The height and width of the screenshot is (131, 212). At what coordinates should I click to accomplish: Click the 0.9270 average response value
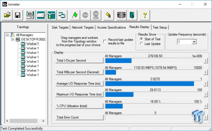[x=155, y=79]
